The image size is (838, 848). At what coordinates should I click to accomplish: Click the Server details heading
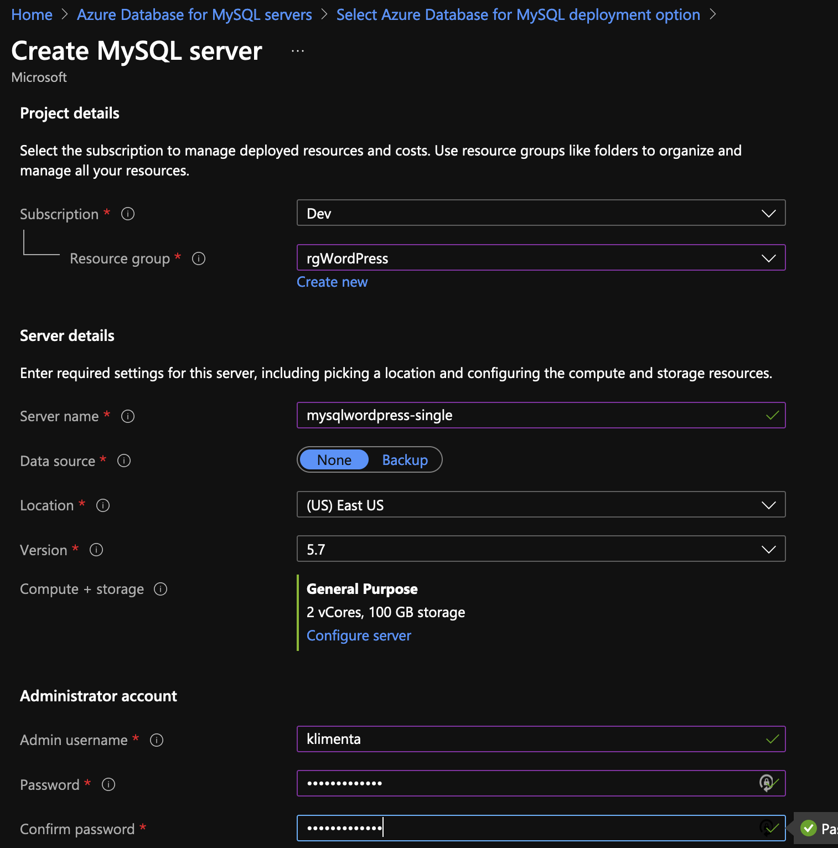[67, 336]
